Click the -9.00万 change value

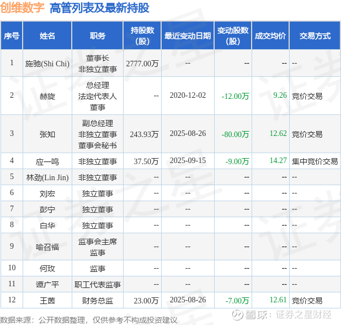click(237, 161)
